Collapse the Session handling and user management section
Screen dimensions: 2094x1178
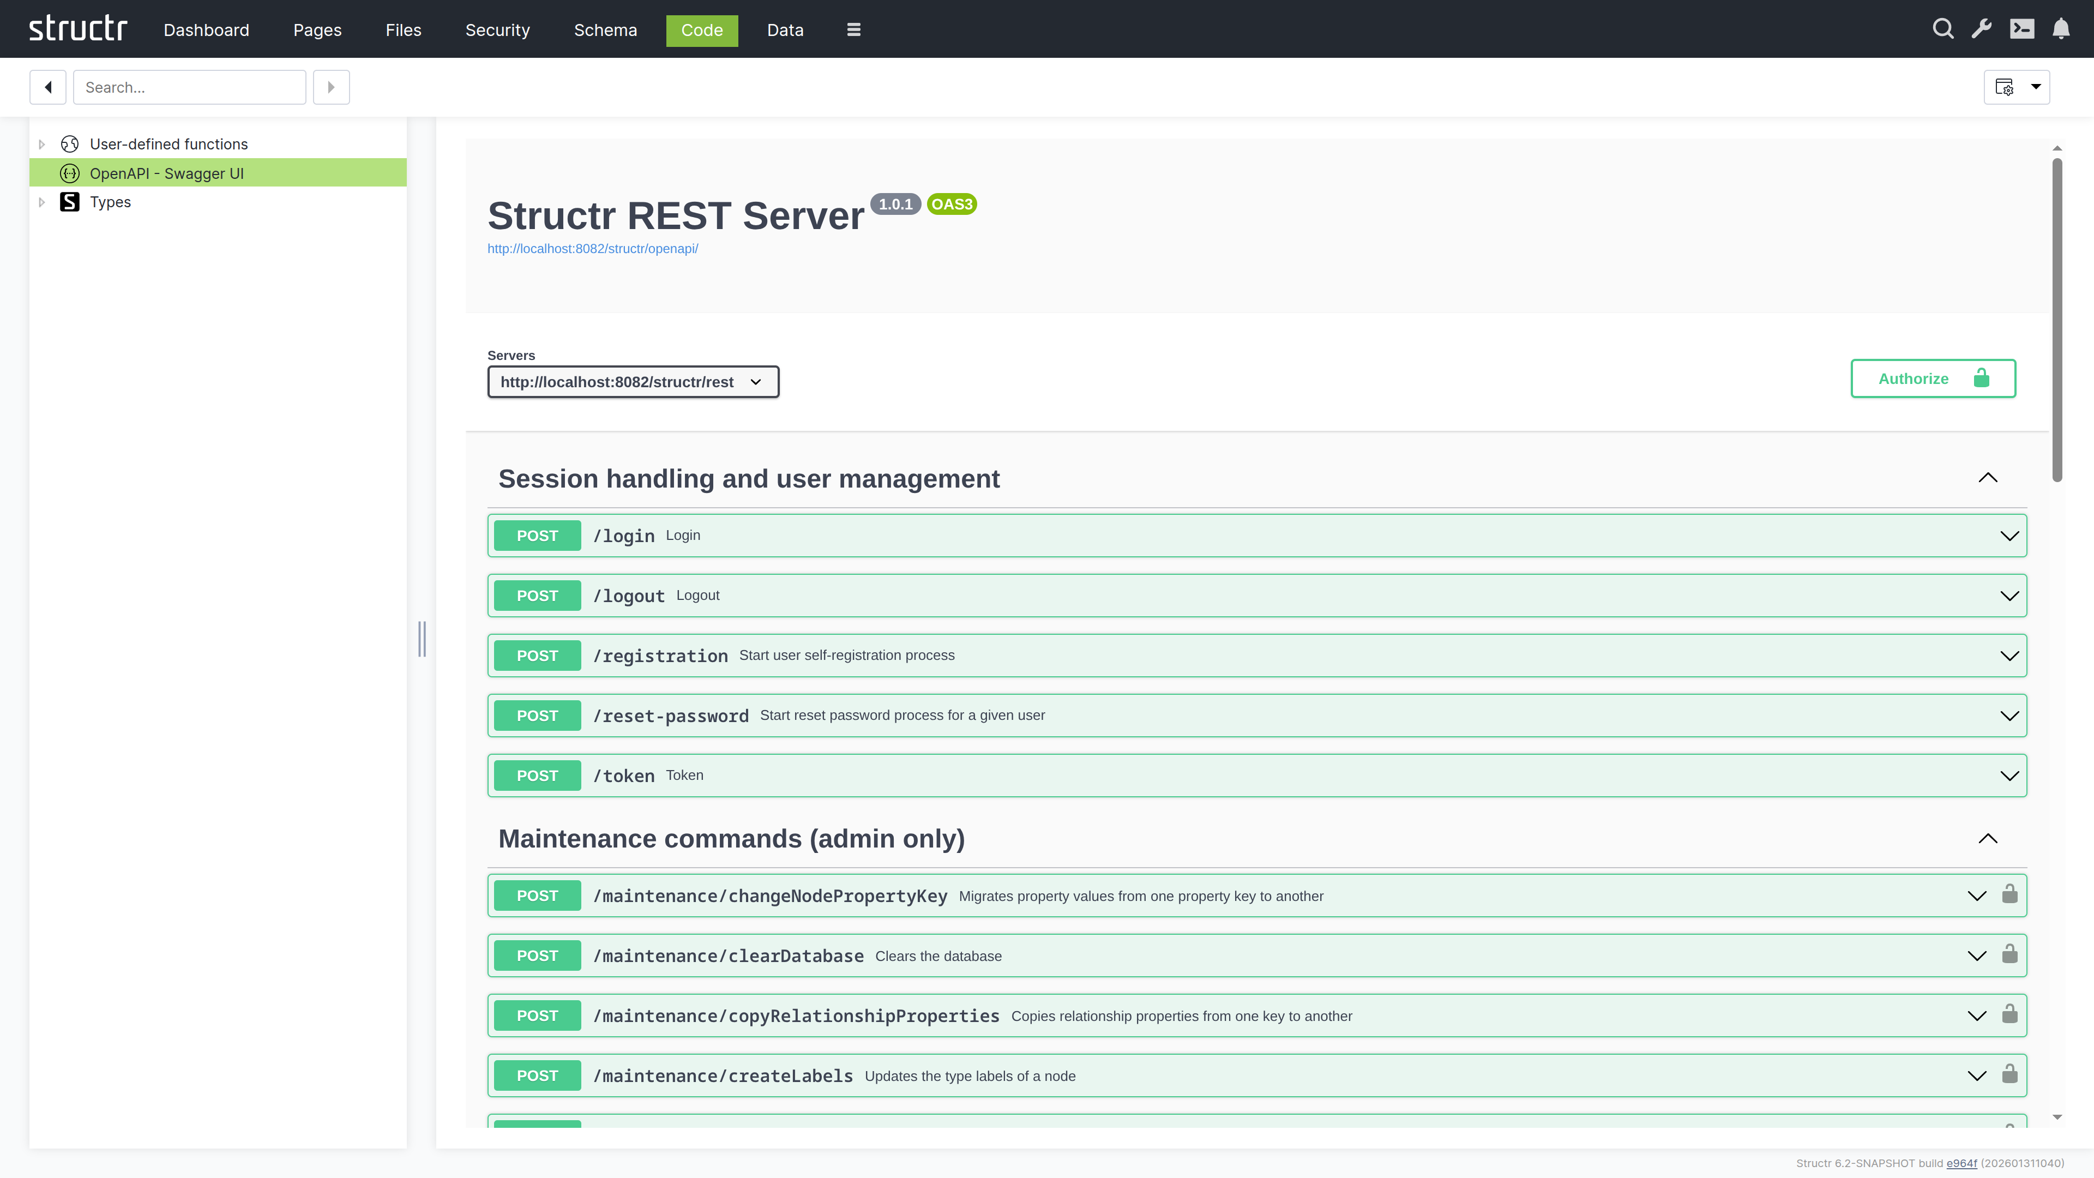tap(1988, 477)
